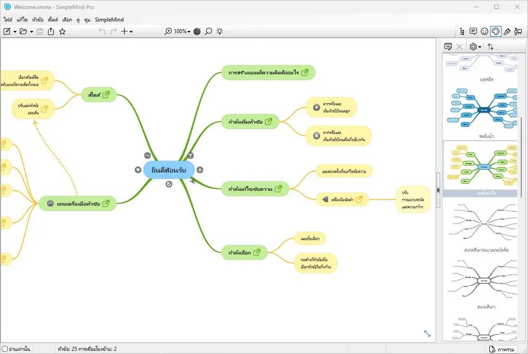The width and height of the screenshot is (528, 354).
Task: Open the link icon on กำลังเลือก node
Action: pos(257,252)
